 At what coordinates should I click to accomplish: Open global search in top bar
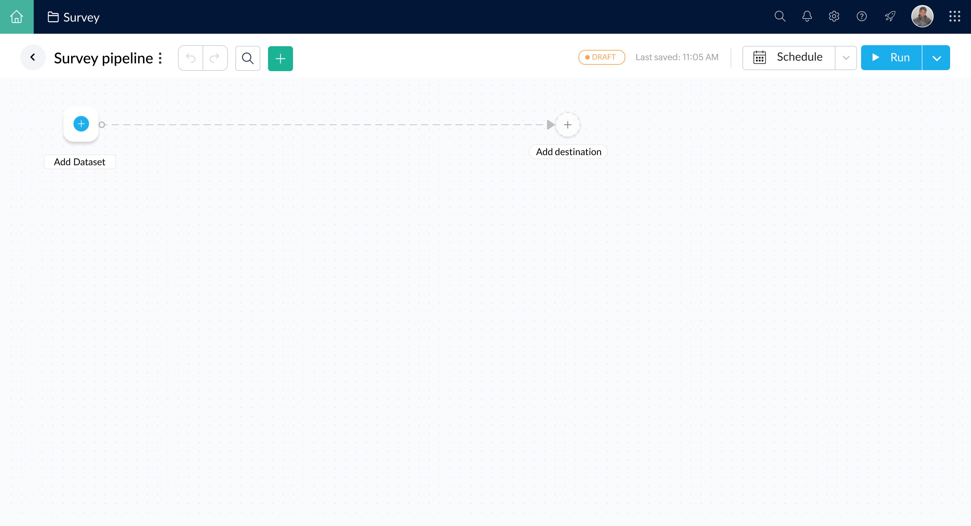point(779,16)
